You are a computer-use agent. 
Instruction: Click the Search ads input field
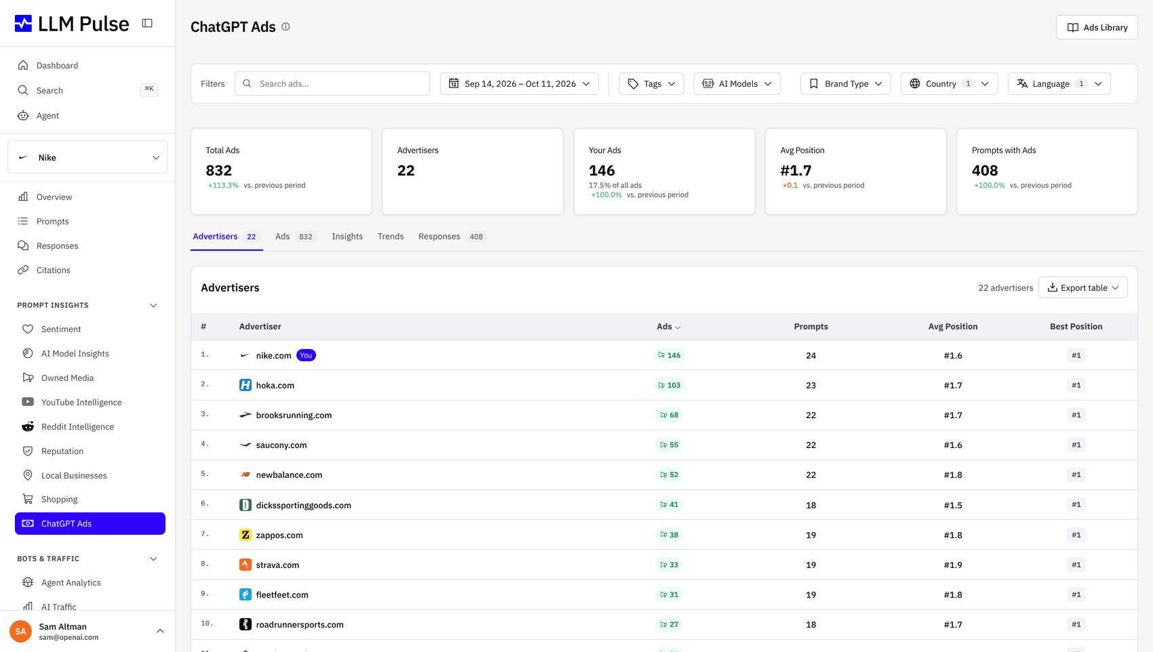point(332,83)
